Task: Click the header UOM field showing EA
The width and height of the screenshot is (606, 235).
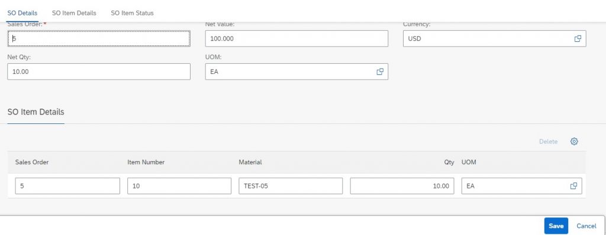Action: click(x=296, y=71)
